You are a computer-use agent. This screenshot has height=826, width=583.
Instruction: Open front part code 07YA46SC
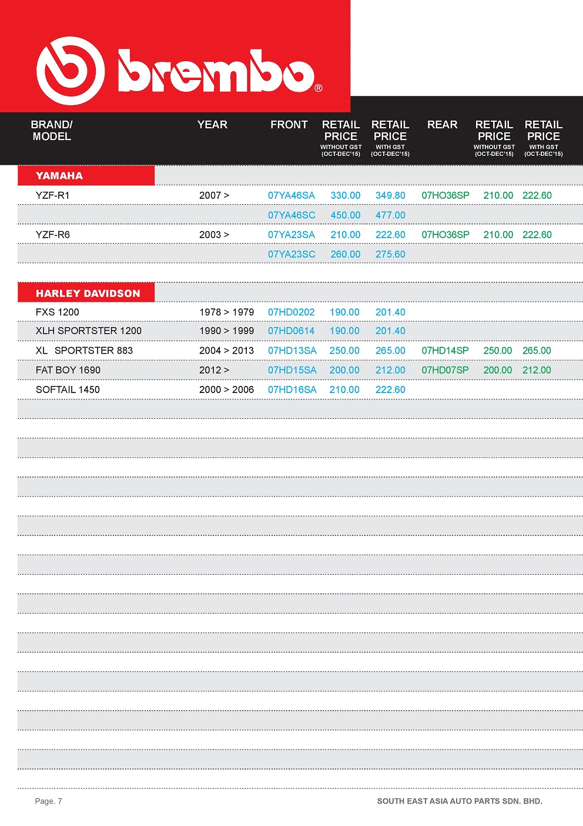(x=291, y=215)
